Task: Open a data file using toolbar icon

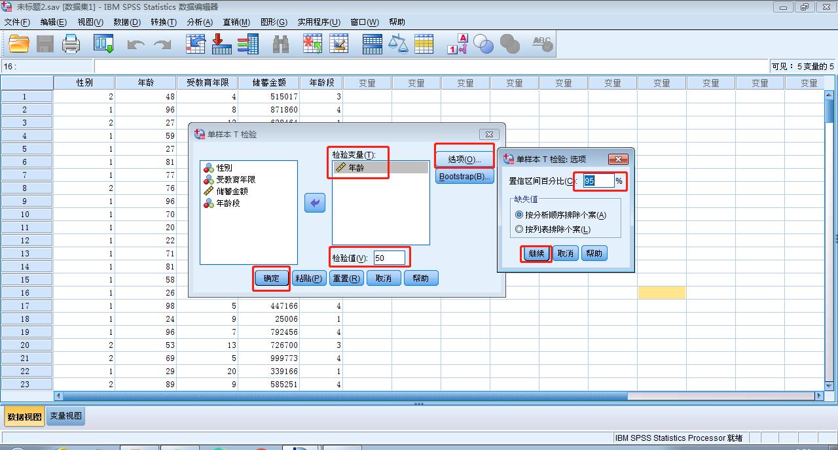Action: tap(18, 43)
